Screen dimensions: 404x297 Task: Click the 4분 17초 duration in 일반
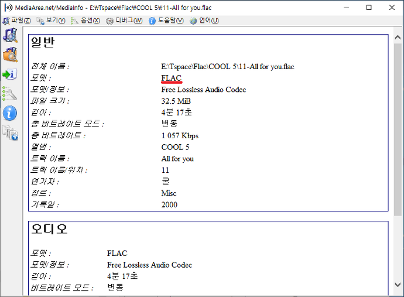(x=176, y=112)
